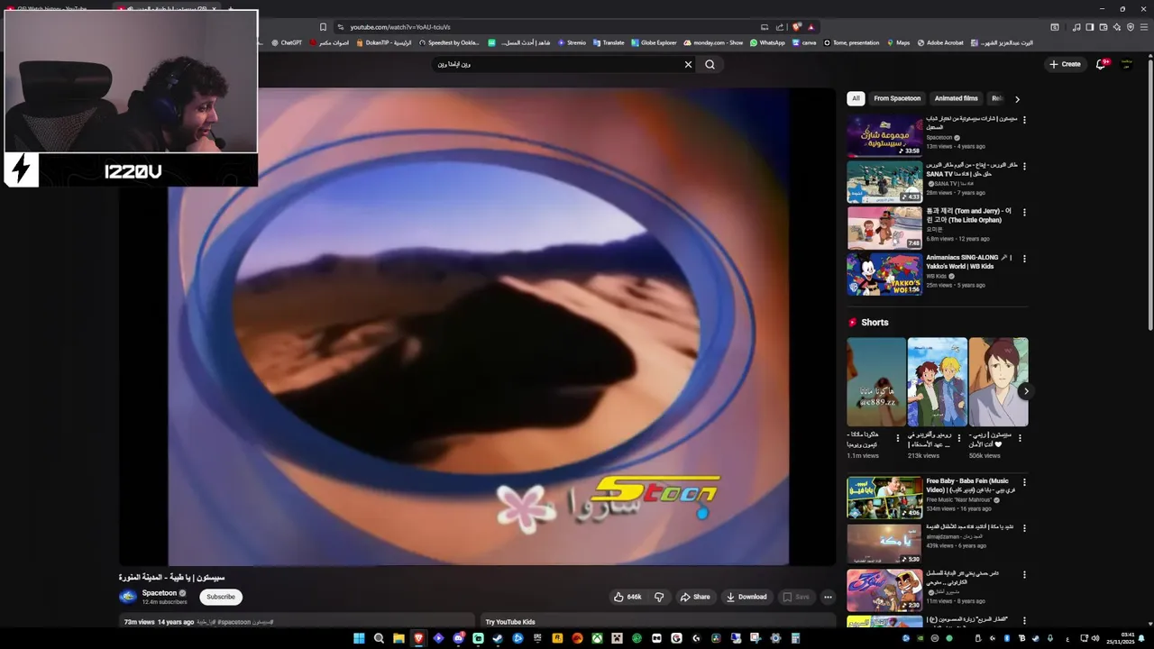The width and height of the screenshot is (1154, 649).
Task: Open Translate bookmark
Action: (x=609, y=42)
